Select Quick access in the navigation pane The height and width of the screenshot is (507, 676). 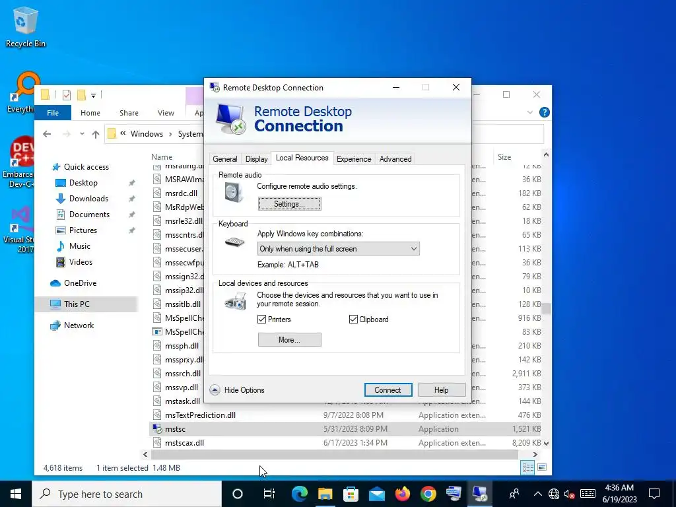pos(86,167)
